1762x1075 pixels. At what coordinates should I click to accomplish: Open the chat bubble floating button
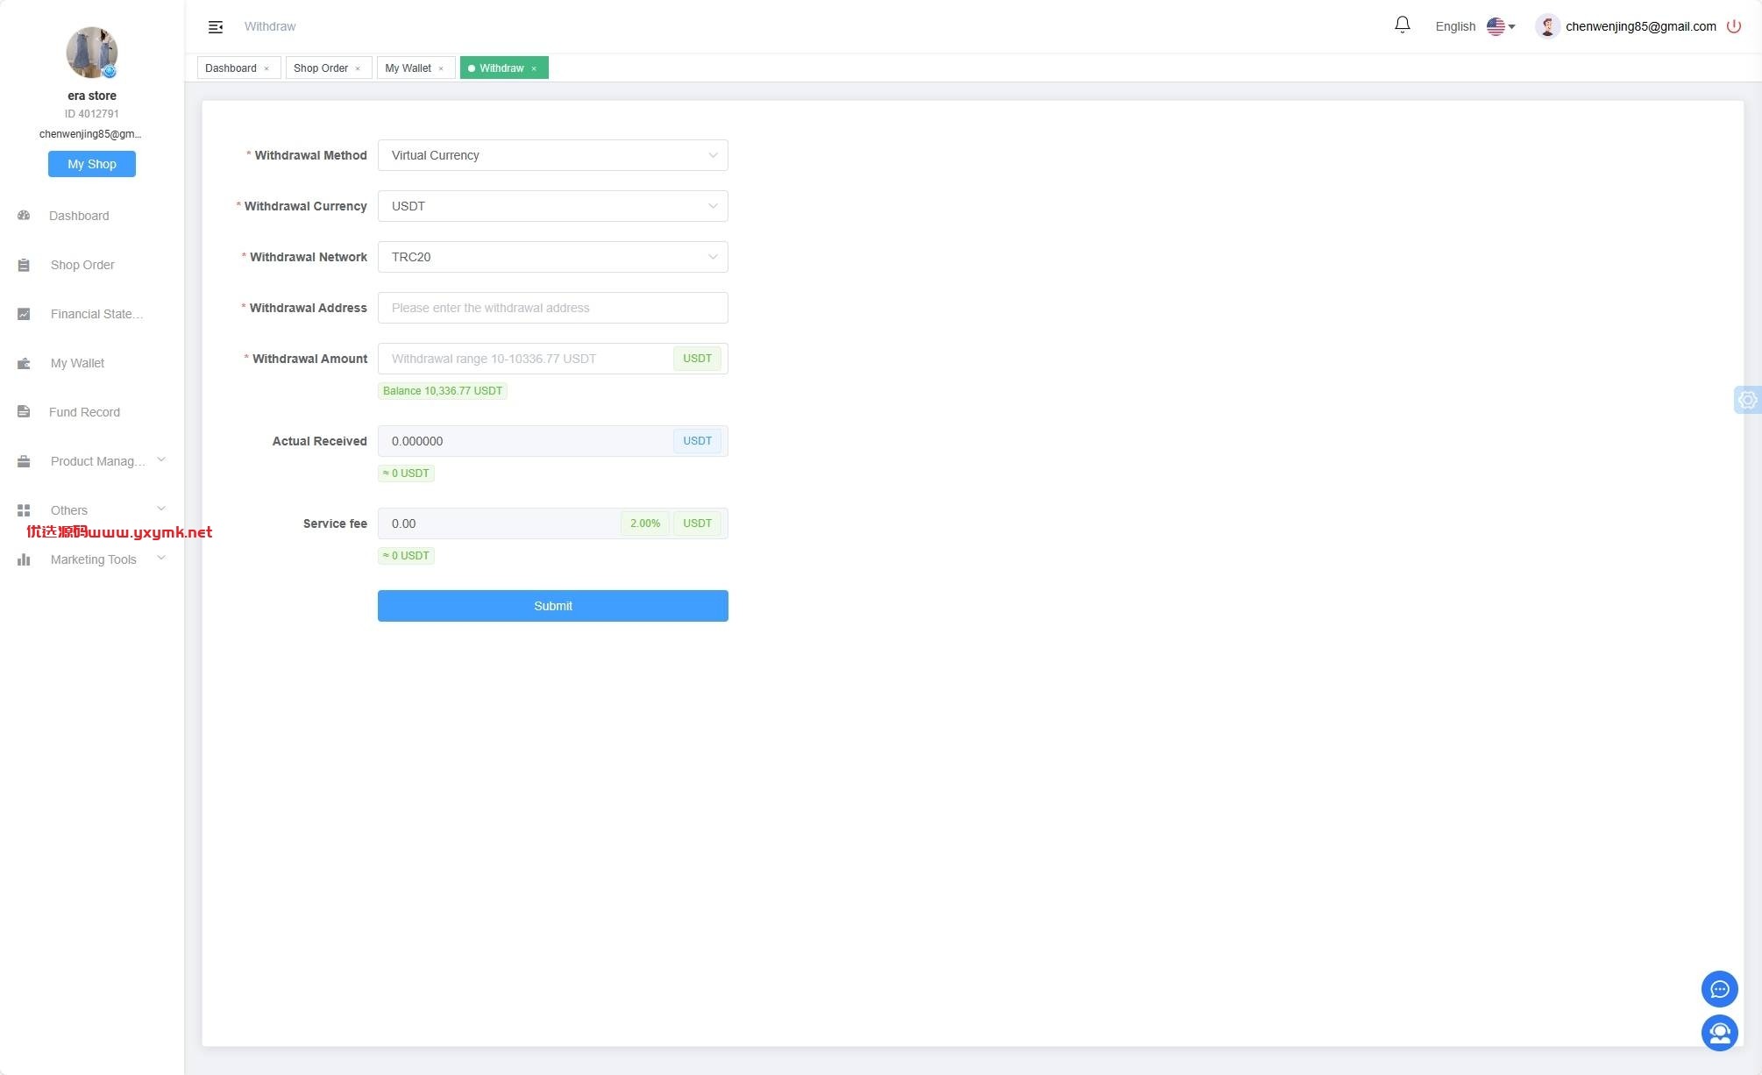point(1719,989)
